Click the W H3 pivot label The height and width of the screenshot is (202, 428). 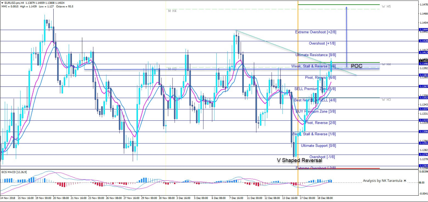386,99
